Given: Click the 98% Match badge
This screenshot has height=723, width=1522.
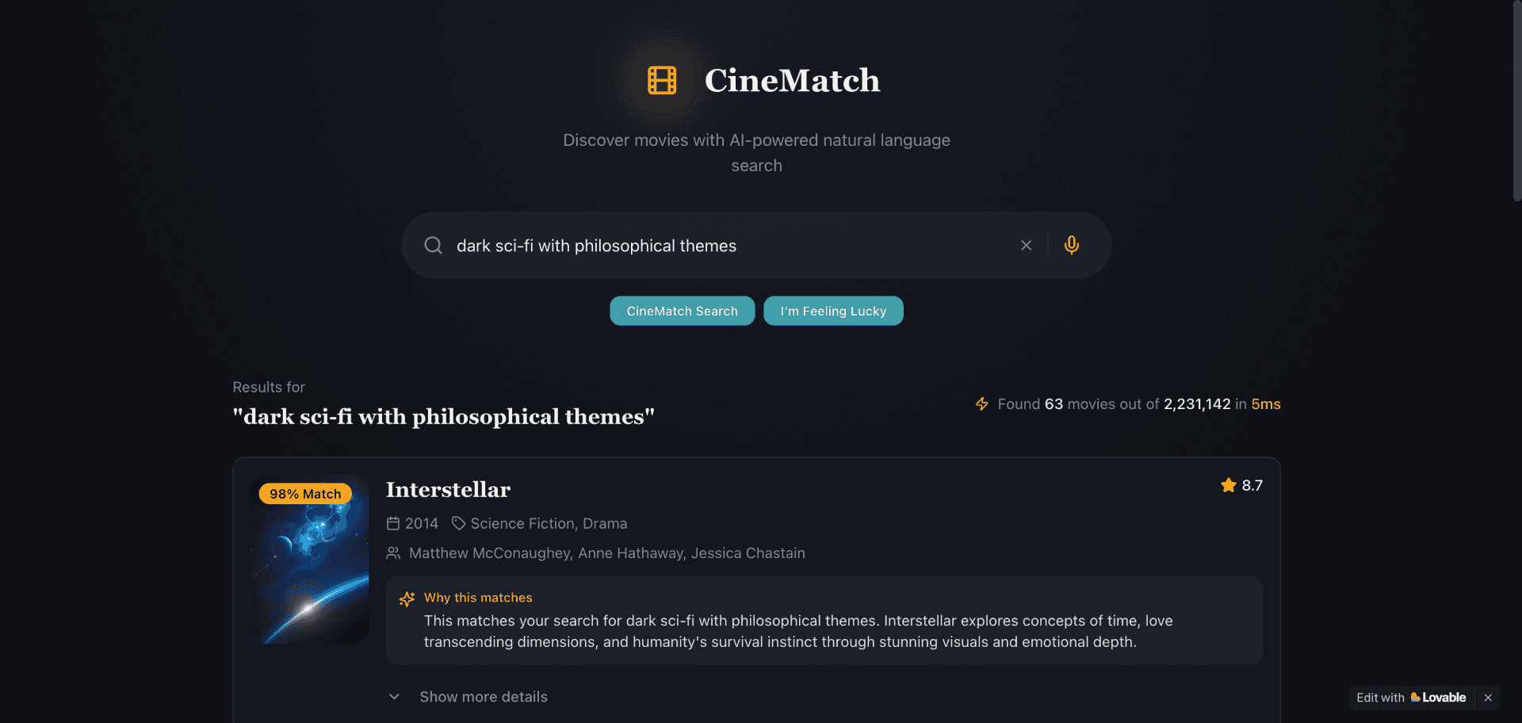Looking at the screenshot, I should coord(305,493).
